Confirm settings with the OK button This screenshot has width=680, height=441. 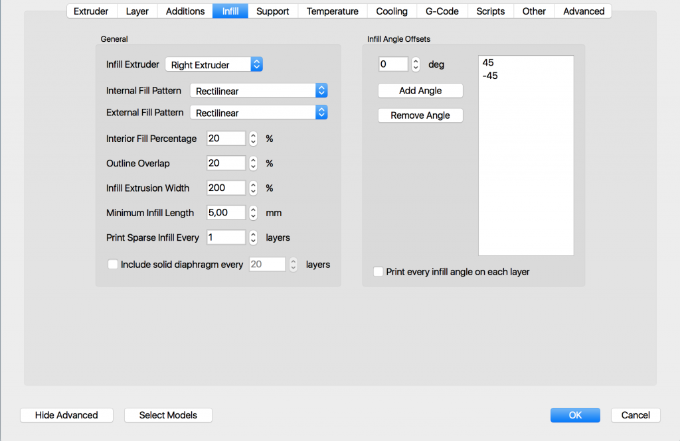[x=575, y=415]
